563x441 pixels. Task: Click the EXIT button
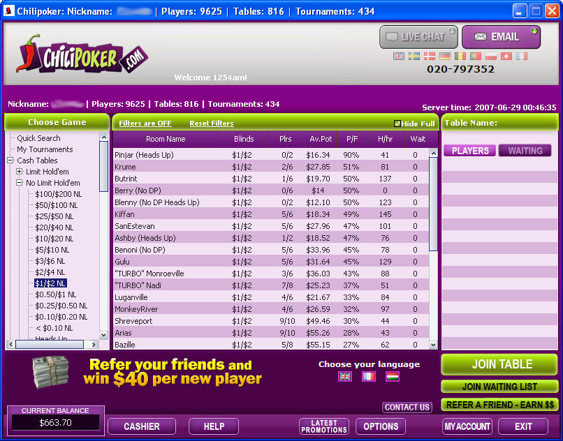click(x=523, y=426)
